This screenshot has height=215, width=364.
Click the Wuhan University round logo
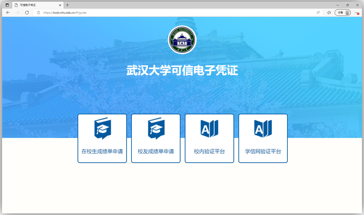[182, 40]
